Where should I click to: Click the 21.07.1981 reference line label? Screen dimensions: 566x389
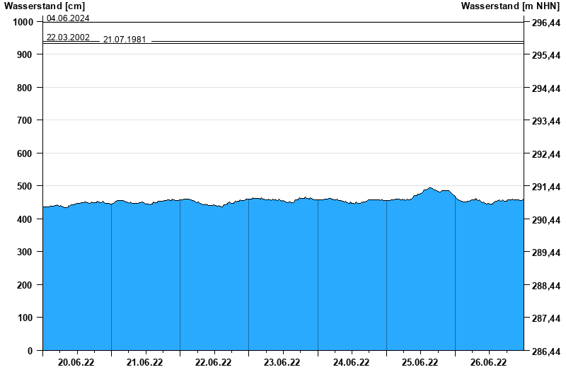click(x=125, y=40)
